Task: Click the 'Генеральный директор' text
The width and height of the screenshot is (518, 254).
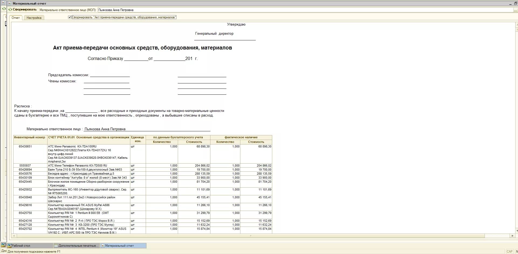Action: 214,34
